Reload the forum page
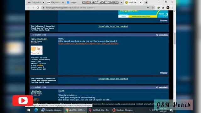This screenshot has width=201, height=113. click(x=38, y=8)
